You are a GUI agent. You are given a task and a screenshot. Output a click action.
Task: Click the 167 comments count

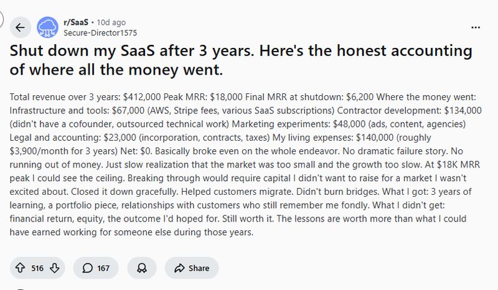click(x=103, y=268)
